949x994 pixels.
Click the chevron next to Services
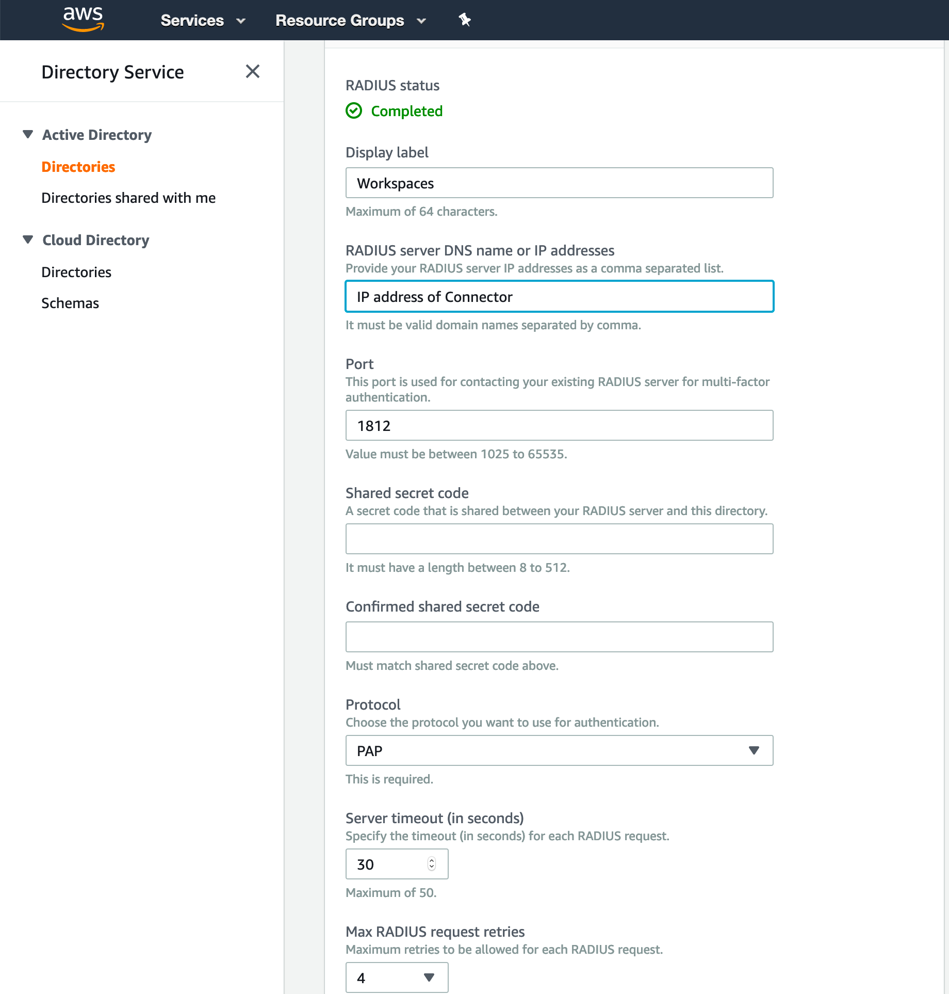tap(241, 21)
